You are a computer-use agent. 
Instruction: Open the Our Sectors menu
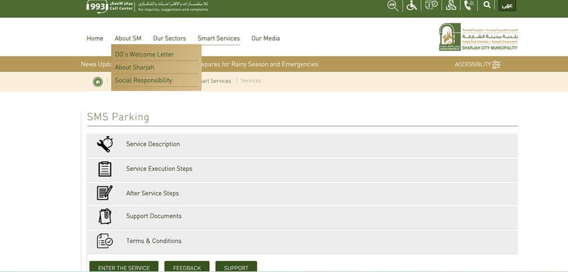coord(170,38)
